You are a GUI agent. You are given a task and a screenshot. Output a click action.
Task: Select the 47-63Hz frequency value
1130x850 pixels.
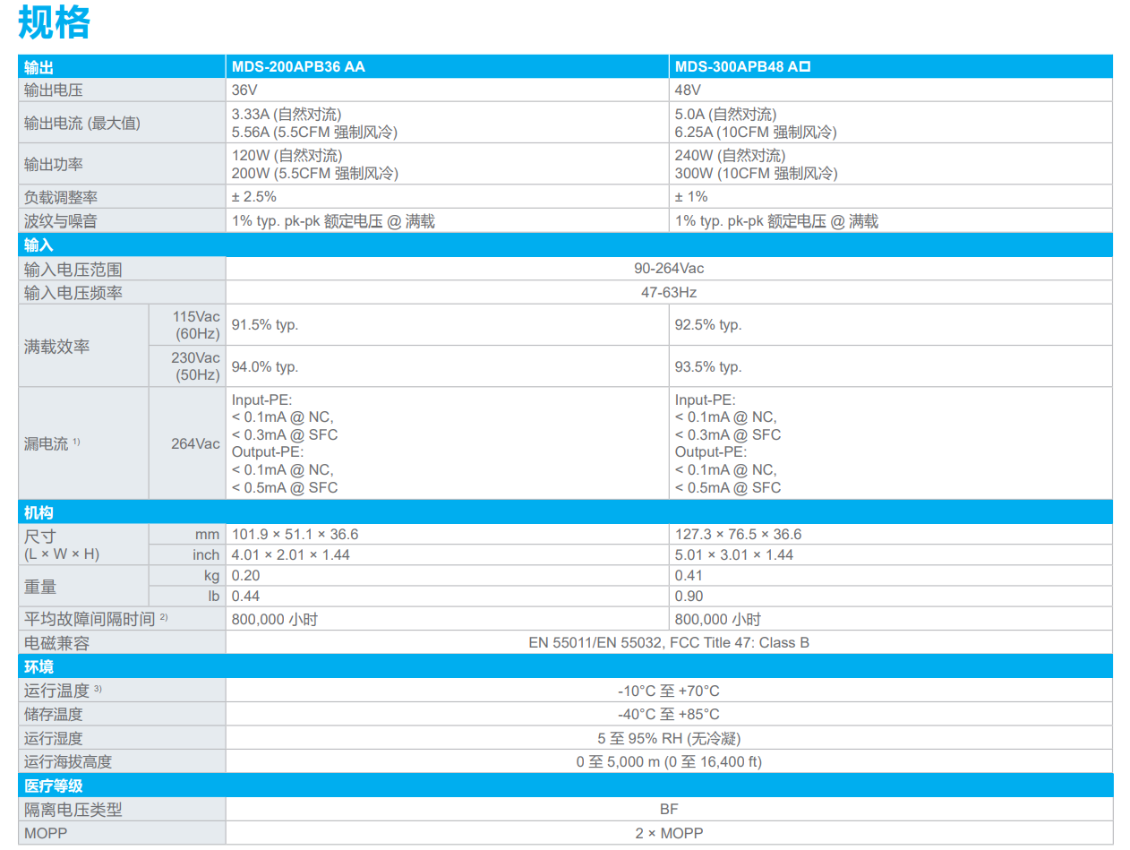pyautogui.click(x=668, y=292)
